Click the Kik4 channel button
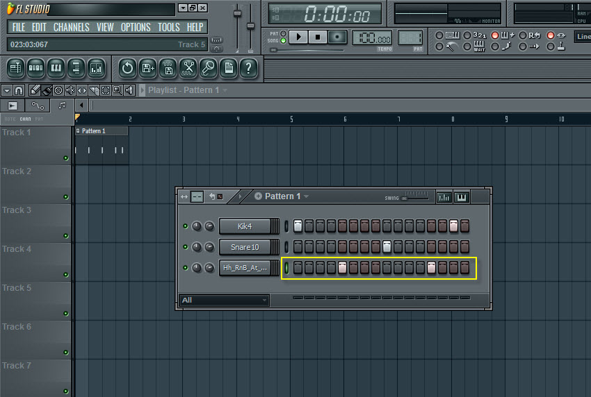This screenshot has height=397, width=591. (x=245, y=226)
